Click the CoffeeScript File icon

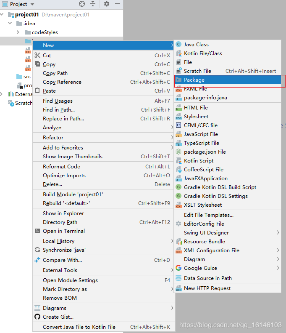click(x=179, y=170)
